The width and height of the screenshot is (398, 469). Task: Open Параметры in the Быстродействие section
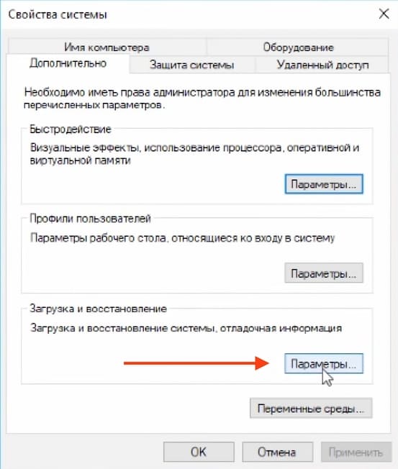(x=324, y=184)
